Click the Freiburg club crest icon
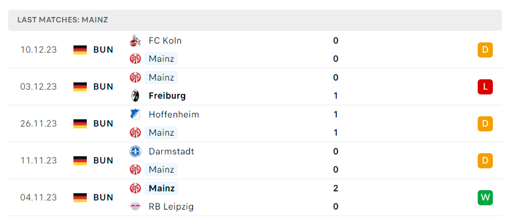This screenshot has width=505, height=218. point(135,96)
